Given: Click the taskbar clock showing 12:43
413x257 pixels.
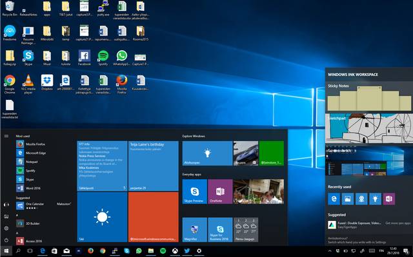Looking at the screenshot, I should click(393, 251).
